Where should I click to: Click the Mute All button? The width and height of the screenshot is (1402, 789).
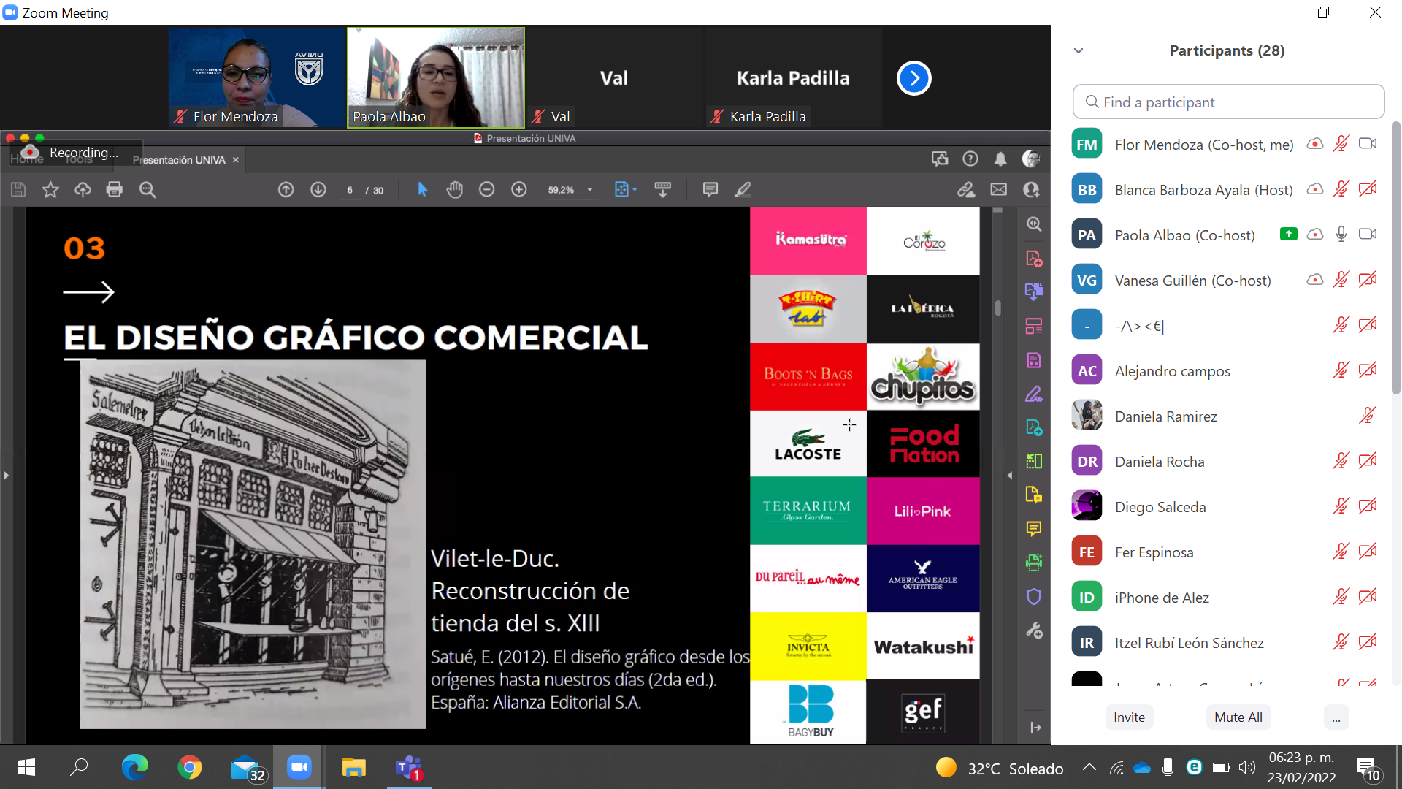point(1238,717)
